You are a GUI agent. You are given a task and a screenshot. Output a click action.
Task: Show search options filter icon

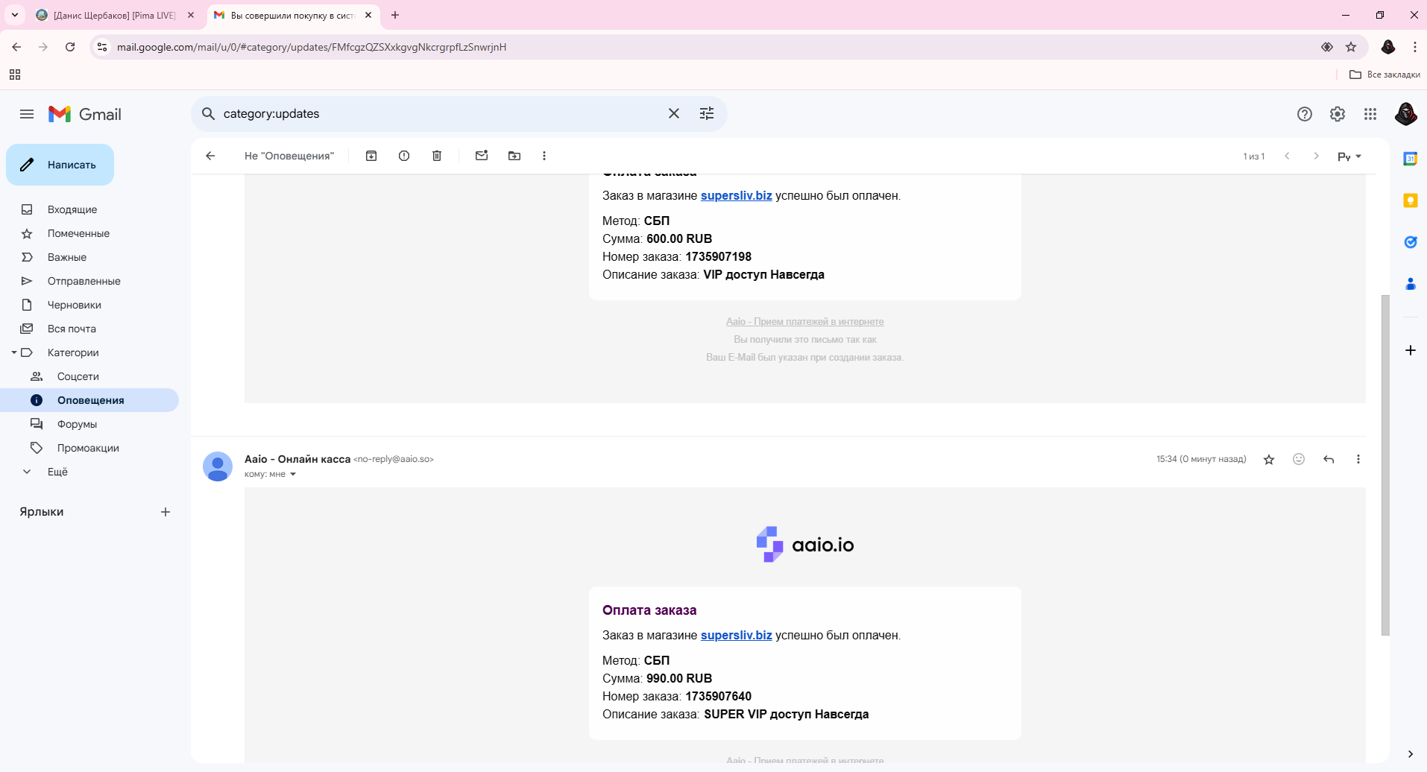point(707,113)
